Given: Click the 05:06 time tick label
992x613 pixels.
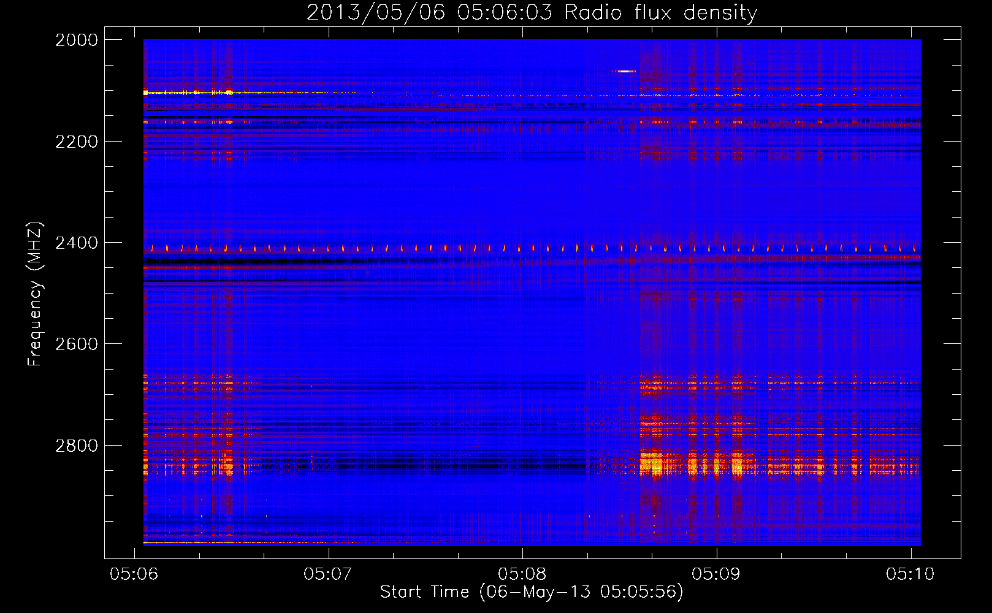Looking at the screenshot, I should tap(134, 574).
